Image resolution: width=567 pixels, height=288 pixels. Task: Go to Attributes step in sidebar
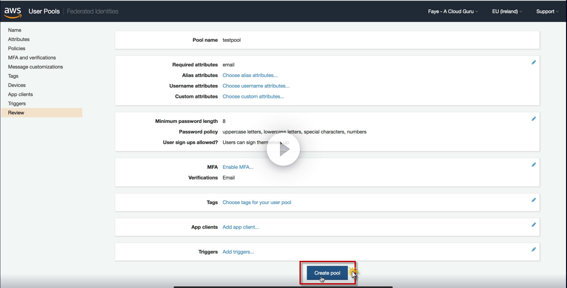[19, 39]
